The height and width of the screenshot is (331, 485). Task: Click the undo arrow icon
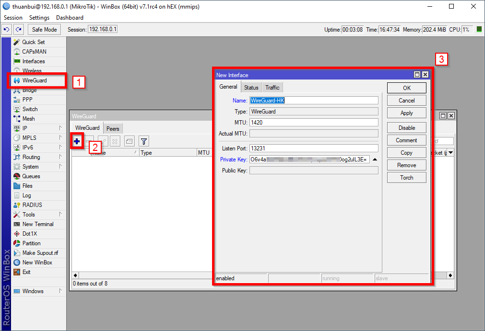click(6, 30)
